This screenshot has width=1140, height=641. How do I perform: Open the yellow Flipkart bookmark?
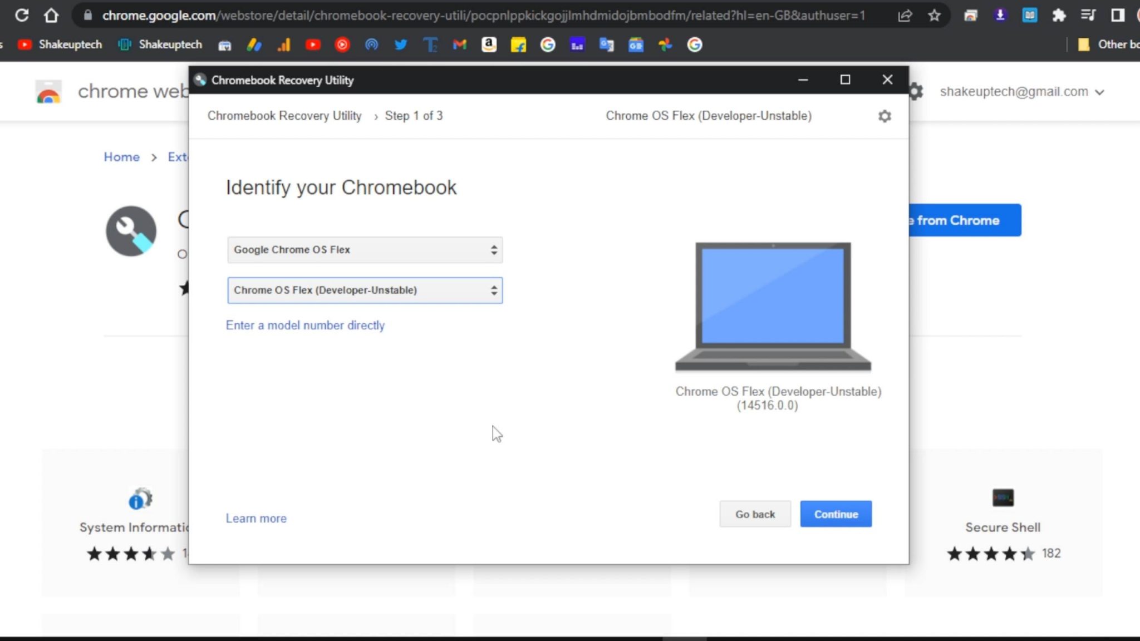[518, 45]
